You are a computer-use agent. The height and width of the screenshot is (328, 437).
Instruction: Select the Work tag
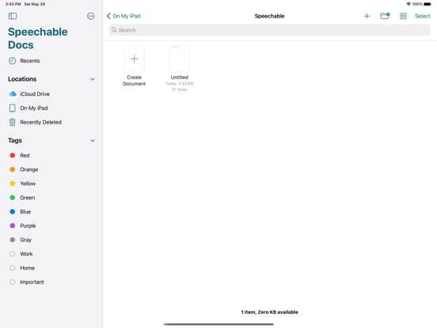pyautogui.click(x=21, y=254)
